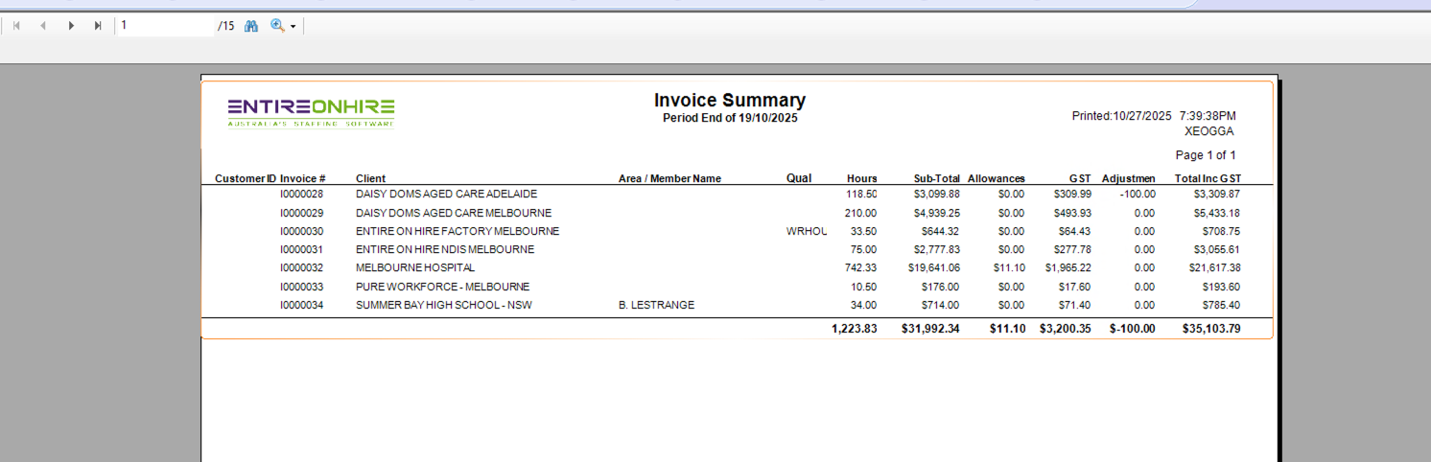Expand the zoom level dropdown arrow
This screenshot has height=462, width=1431.
pyautogui.click(x=293, y=27)
